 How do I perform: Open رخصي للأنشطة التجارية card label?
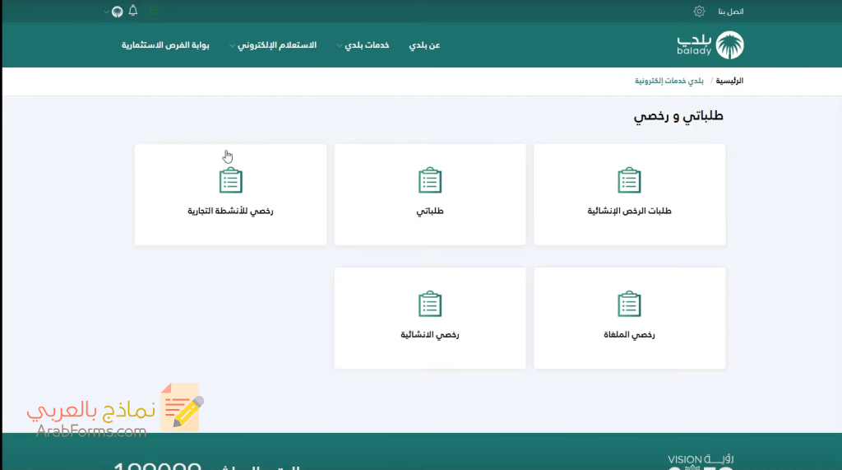230,211
